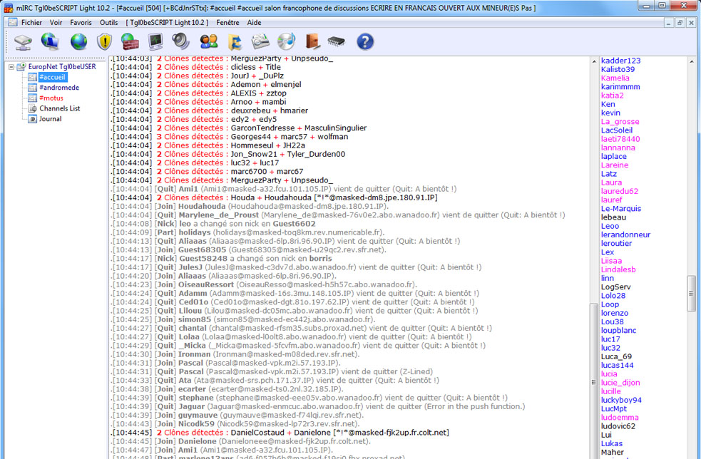Click the folder with arrows icon
The width and height of the screenshot is (701, 459).
coord(235,41)
